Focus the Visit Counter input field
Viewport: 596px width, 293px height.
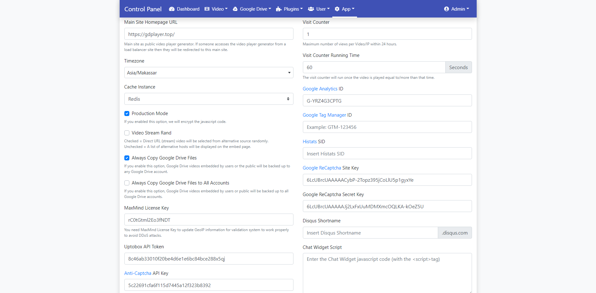387,34
